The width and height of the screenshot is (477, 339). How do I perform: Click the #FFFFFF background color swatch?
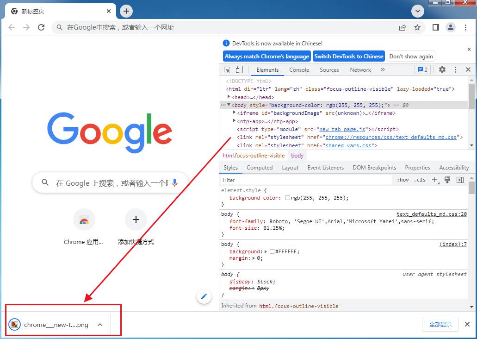pyautogui.click(x=272, y=251)
